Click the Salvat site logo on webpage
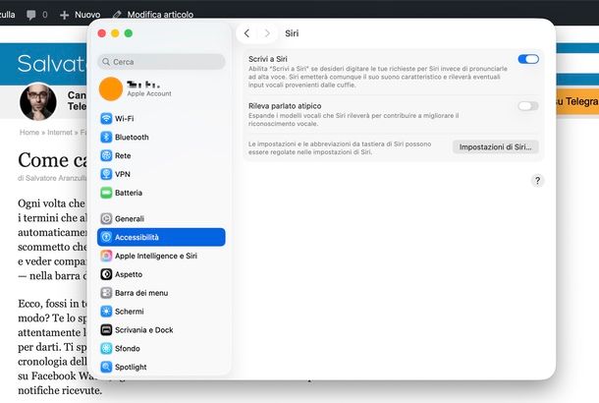This screenshot has width=599, height=403. pos(52,64)
